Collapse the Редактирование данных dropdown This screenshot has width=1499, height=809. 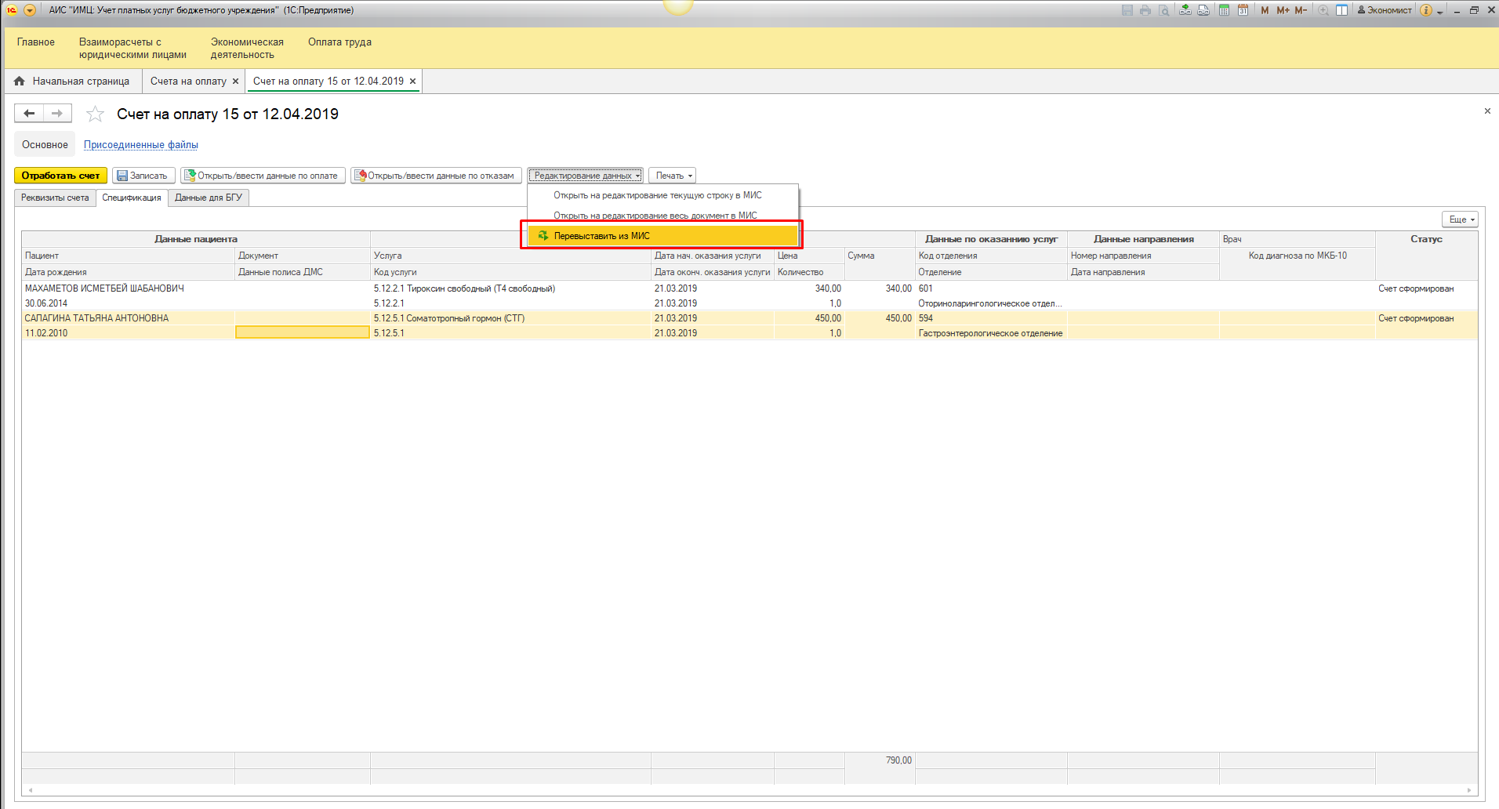pyautogui.click(x=585, y=176)
